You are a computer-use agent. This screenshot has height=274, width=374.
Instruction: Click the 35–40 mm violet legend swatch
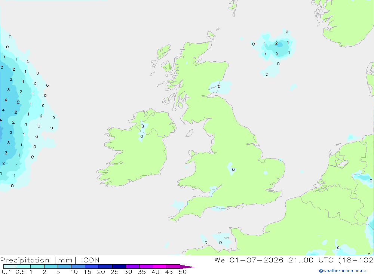pos(146,267)
